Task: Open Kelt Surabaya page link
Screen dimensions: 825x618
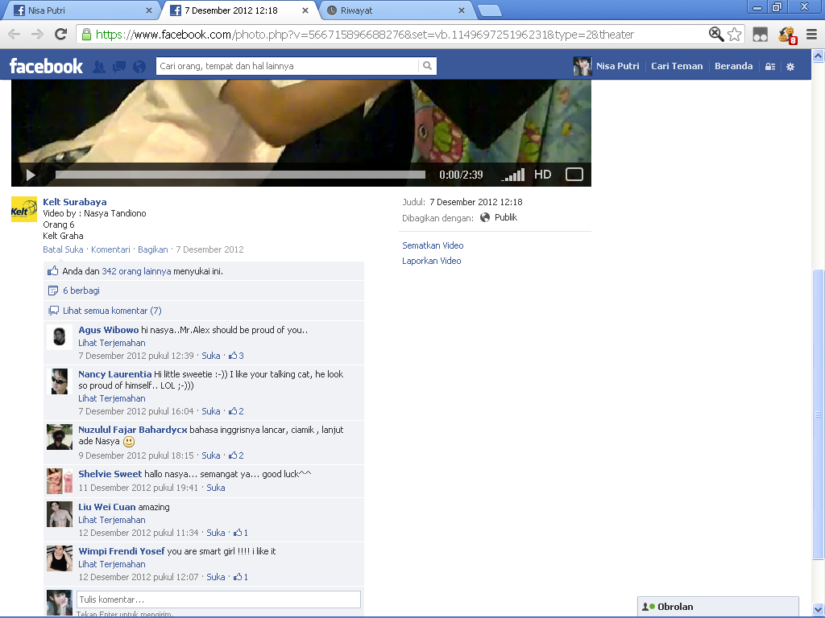Action: (x=75, y=202)
